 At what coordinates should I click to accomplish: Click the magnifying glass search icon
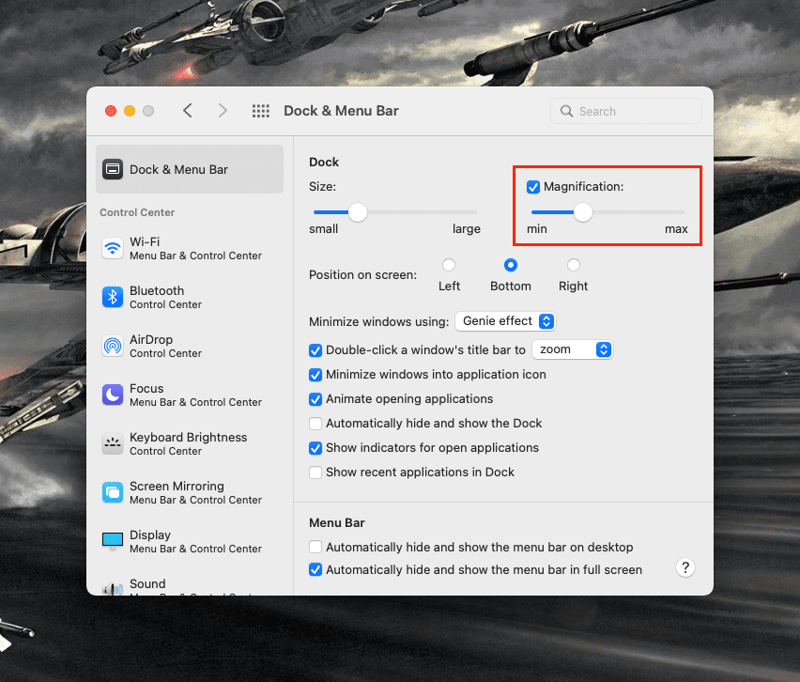coord(566,111)
